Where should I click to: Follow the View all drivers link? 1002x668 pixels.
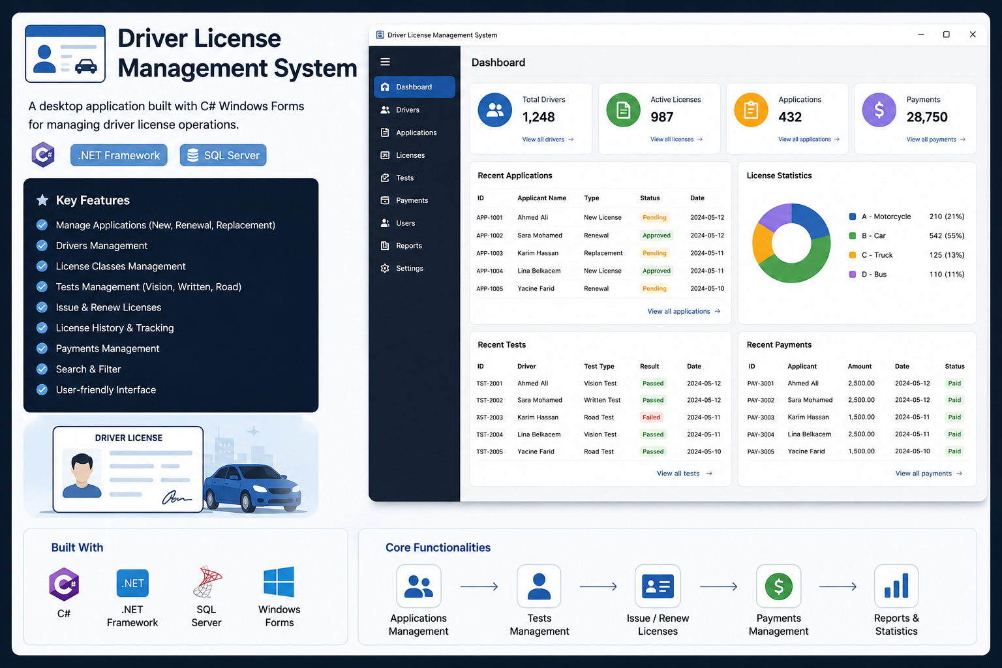548,140
